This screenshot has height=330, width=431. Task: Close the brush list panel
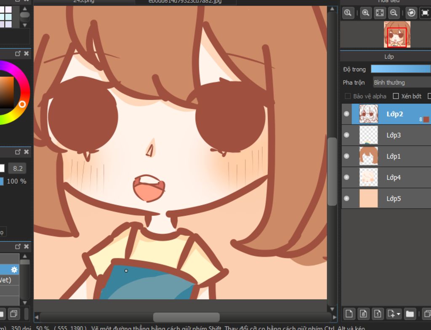click(27, 246)
